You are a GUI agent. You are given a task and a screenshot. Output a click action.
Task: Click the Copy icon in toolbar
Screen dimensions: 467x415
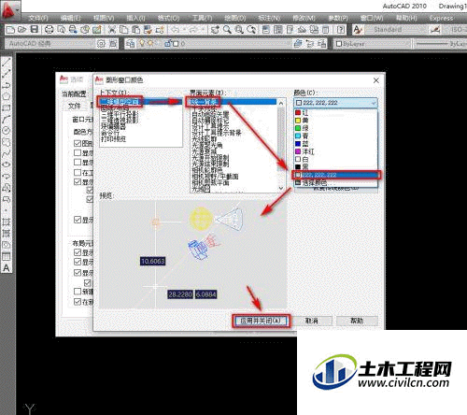124,30
